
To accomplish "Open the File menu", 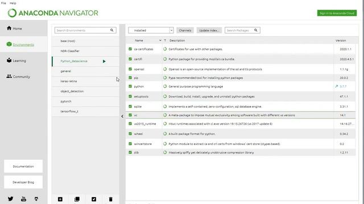I will 3,3.
